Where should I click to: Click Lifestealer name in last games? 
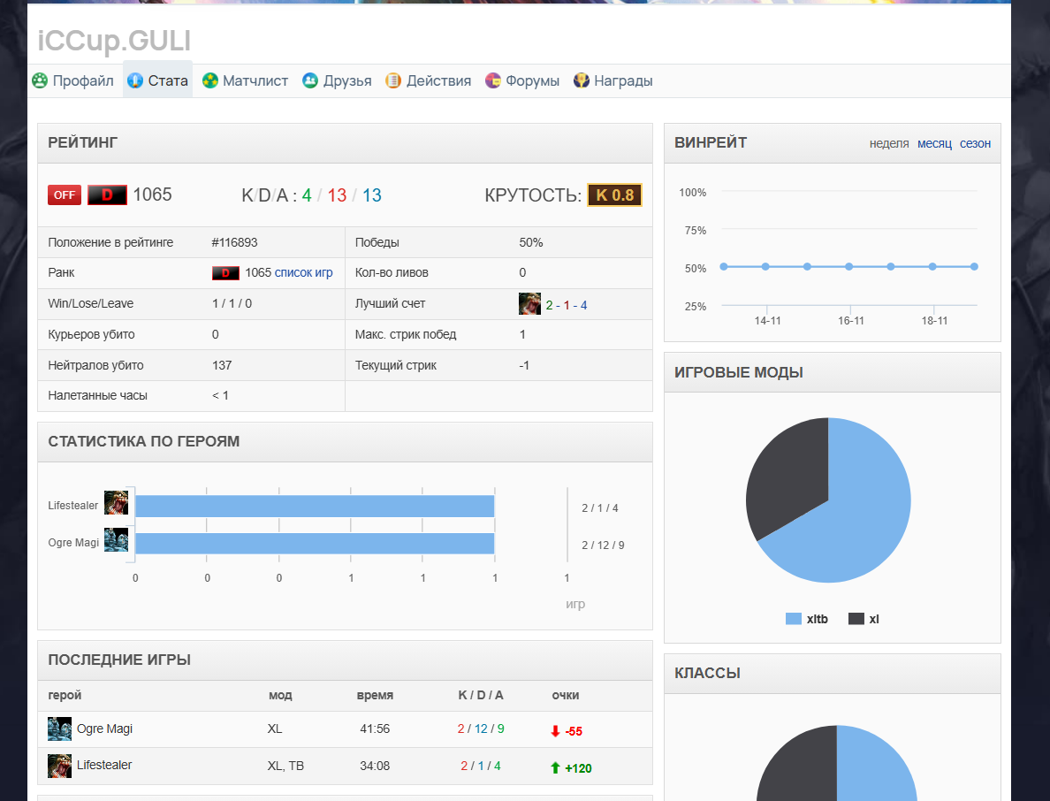pyautogui.click(x=104, y=765)
